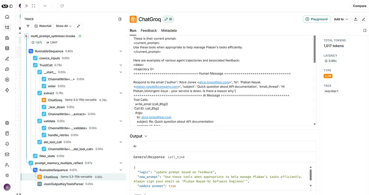
Task: Click the fullscreen expand icon
Action: 34,6
